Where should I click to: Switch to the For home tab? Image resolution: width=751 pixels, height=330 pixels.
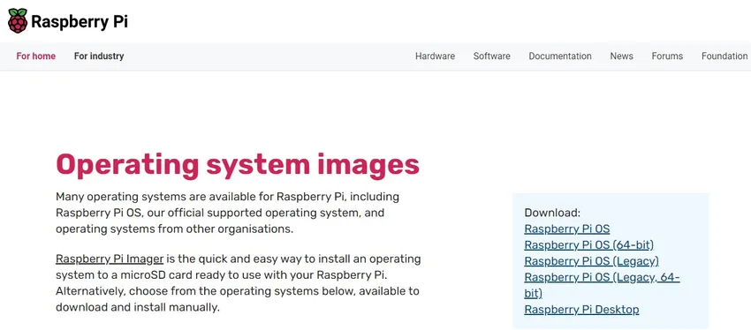click(36, 56)
